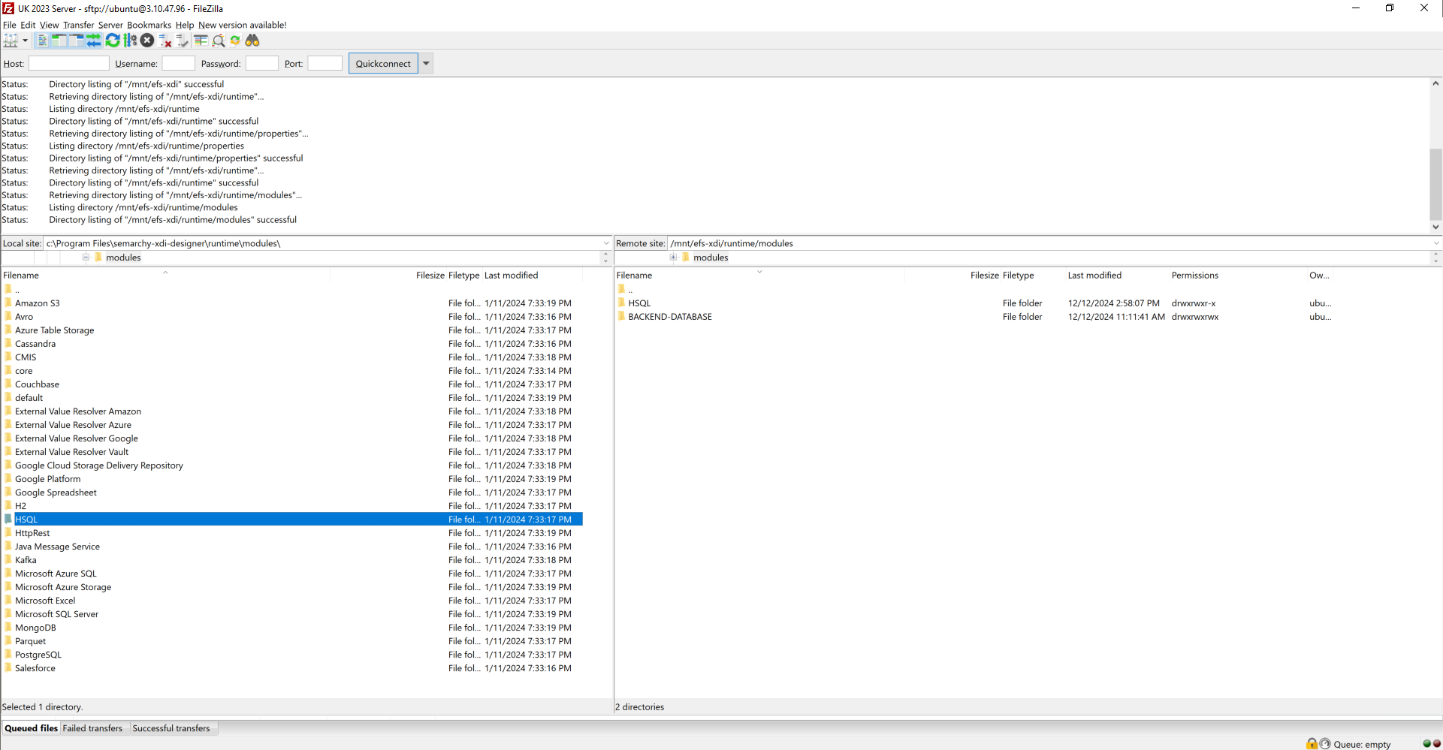This screenshot has height=750, width=1443.
Task: Open the New version available! menu
Action: tap(243, 25)
